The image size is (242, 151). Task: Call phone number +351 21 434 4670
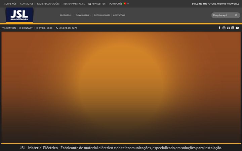pyautogui.click(x=67, y=28)
